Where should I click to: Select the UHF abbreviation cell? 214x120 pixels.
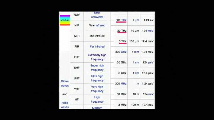coord(77,78)
